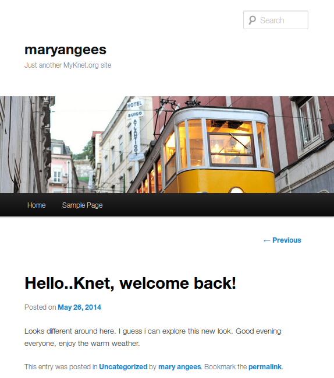Viewport: 334px width, 378px height.
Task: Click the yellow tram header image
Action: click(167, 145)
